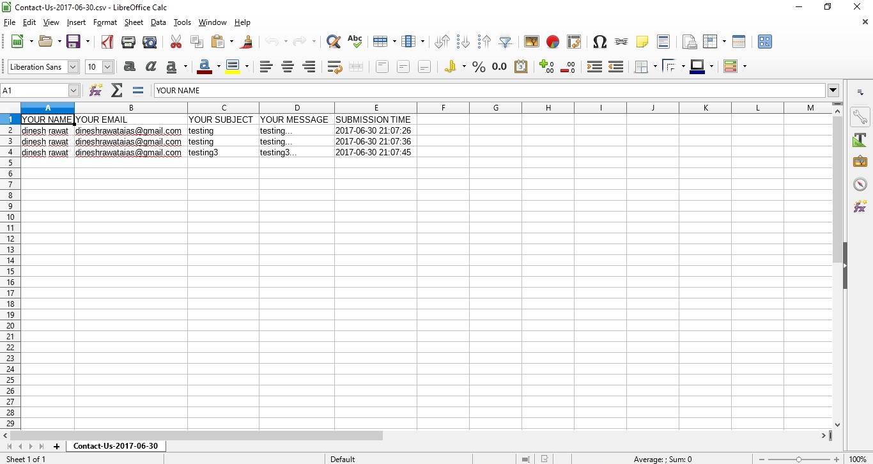Insert a chart into the sheet
Screen dimensions: 873x464
click(553, 42)
